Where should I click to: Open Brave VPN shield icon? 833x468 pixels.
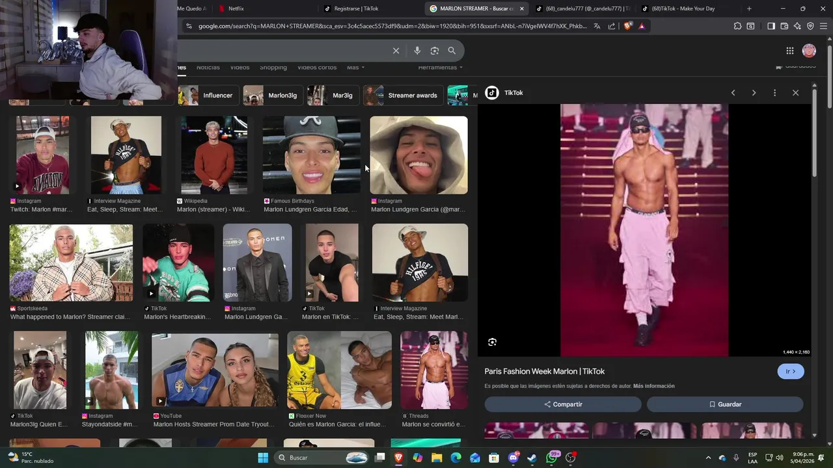[x=810, y=26]
